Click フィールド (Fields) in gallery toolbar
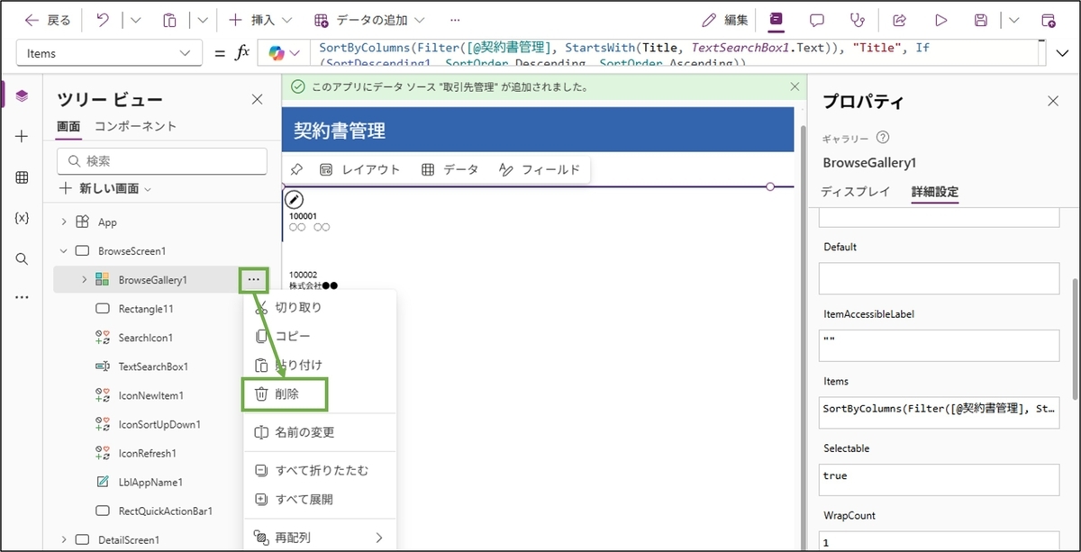This screenshot has width=1081, height=552. pos(540,169)
